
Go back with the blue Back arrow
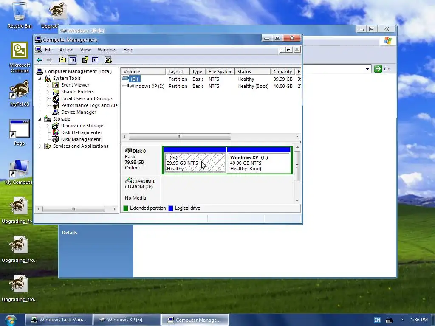pyautogui.click(x=40, y=60)
